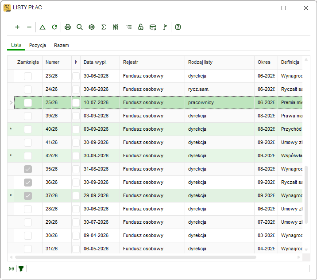Uncheck Zamknięta checkbox for list 36/26
This screenshot has height=280, width=317.
[28, 183]
